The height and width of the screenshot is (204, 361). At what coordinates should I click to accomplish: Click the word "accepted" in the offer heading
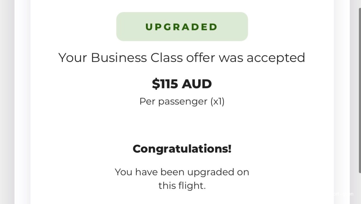pos(276,57)
